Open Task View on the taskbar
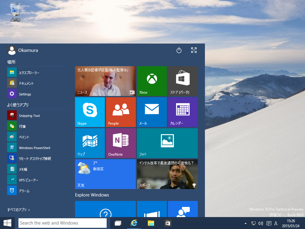 point(118,223)
